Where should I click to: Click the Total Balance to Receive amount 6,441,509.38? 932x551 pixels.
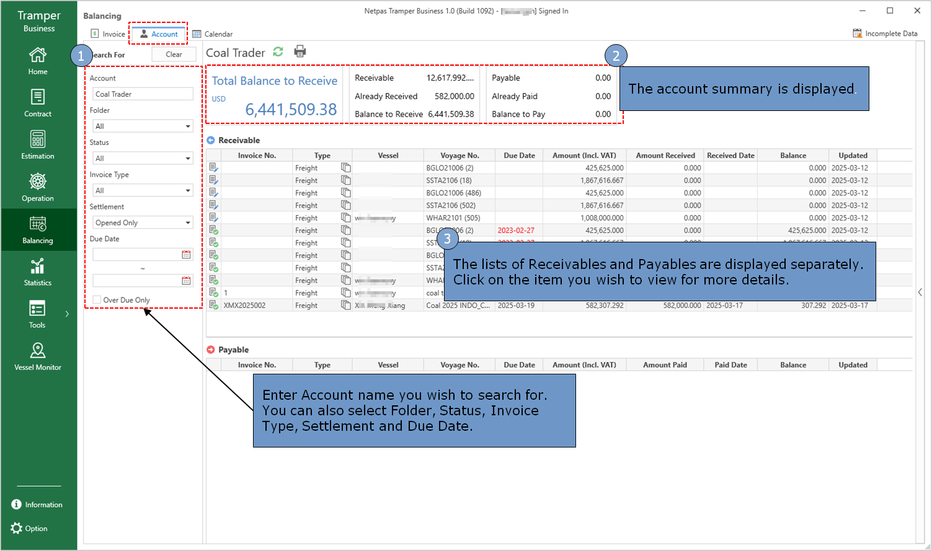point(291,110)
